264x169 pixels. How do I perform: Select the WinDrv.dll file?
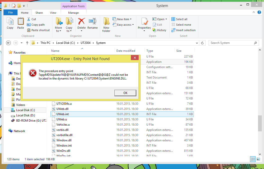(x=122, y=151)
